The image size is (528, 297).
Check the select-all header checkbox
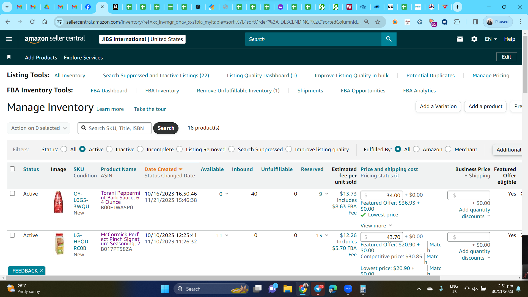12,169
